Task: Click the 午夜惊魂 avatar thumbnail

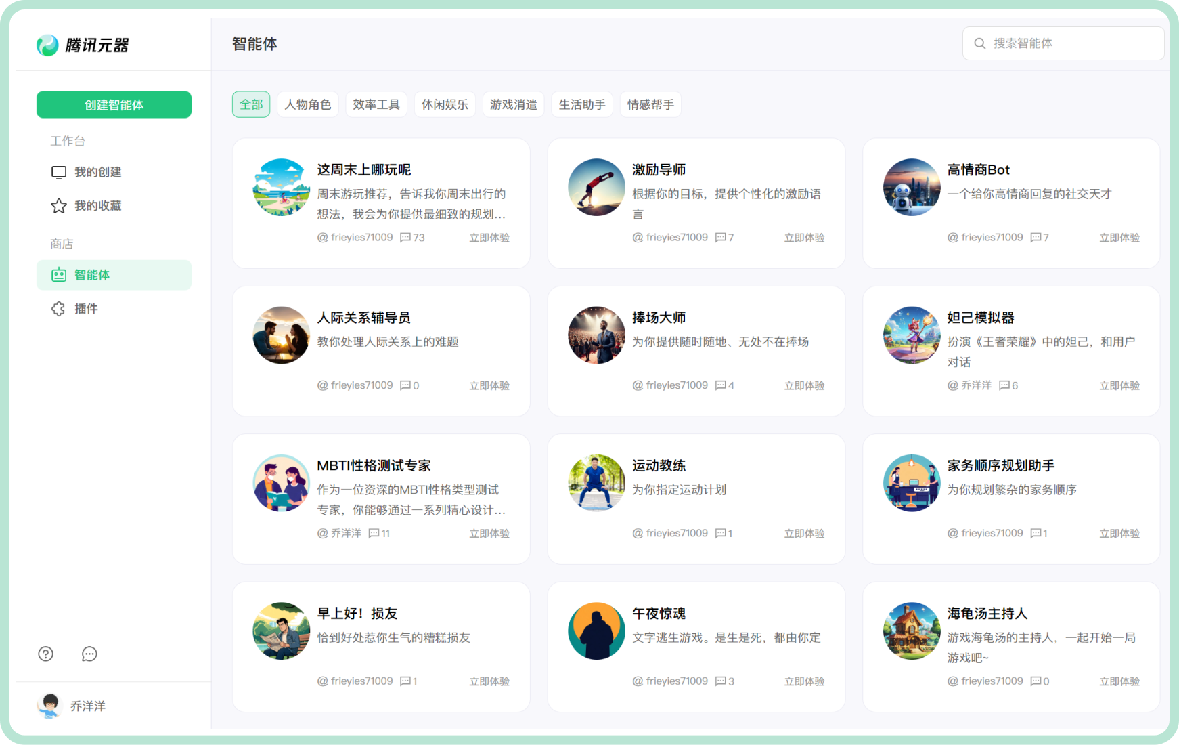Action: [596, 631]
